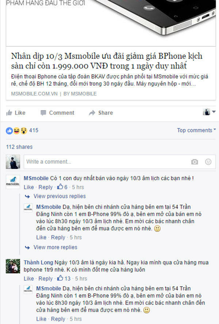Open the BPhone article headline link
This screenshot has height=324, width=219.
click(107, 61)
